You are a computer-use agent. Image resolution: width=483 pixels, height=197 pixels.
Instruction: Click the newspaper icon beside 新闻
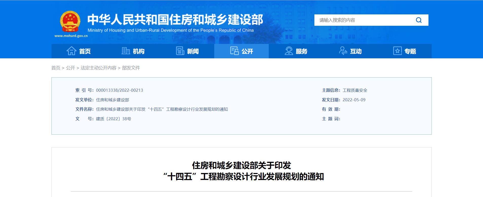(180, 51)
